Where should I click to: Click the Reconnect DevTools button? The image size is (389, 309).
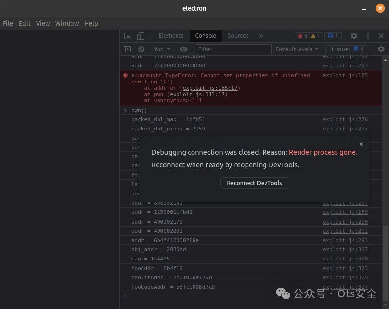254,183
